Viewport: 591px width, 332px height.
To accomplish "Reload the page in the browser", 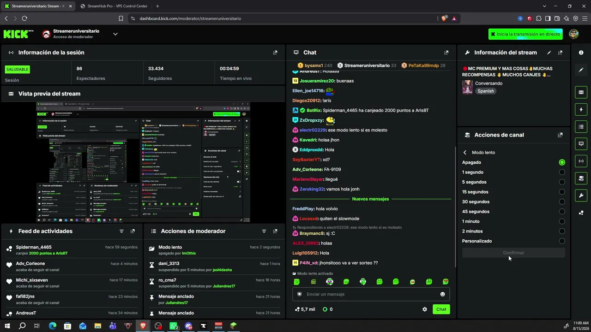I will click(x=24, y=18).
